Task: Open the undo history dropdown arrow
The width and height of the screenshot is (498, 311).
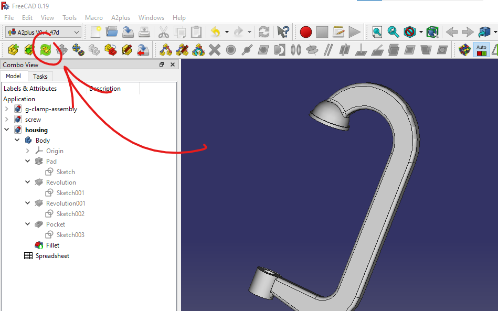Action: tap(227, 32)
